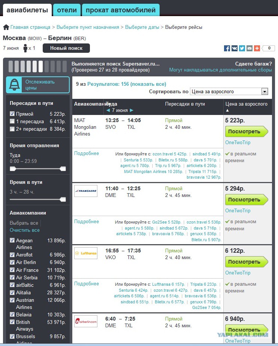278x346 pixels.
Task: Switch to the авиабилеты tab
Action: click(x=27, y=10)
